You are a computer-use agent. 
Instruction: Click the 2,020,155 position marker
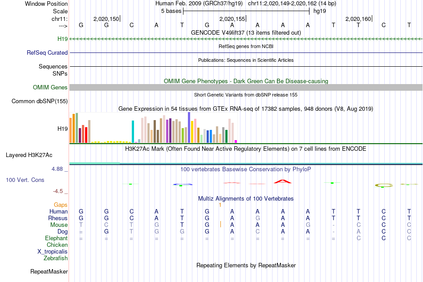pos(232,19)
